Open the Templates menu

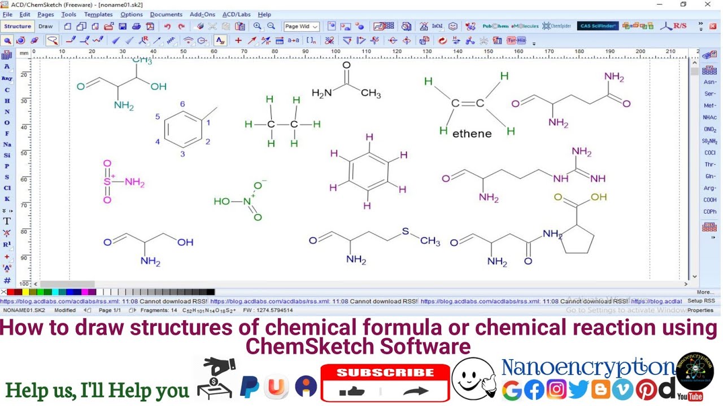98,14
